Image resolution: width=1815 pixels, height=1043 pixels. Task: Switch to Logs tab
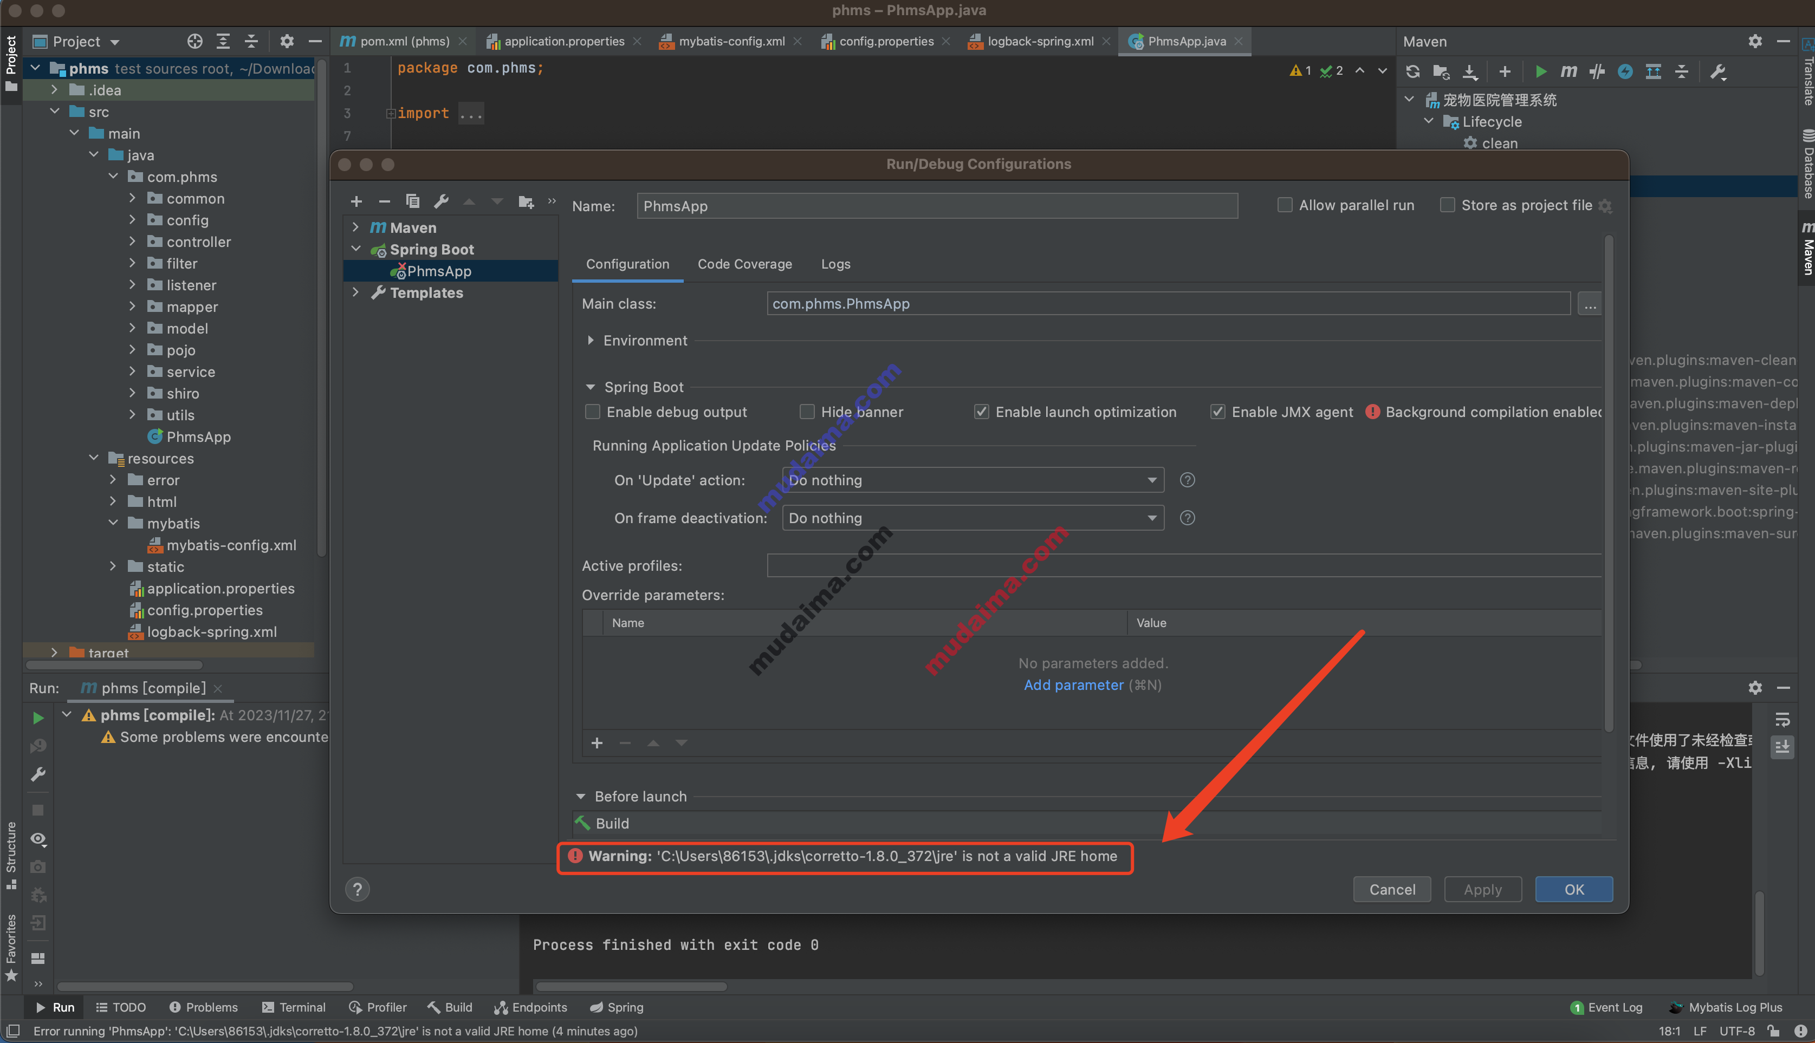coord(835,264)
